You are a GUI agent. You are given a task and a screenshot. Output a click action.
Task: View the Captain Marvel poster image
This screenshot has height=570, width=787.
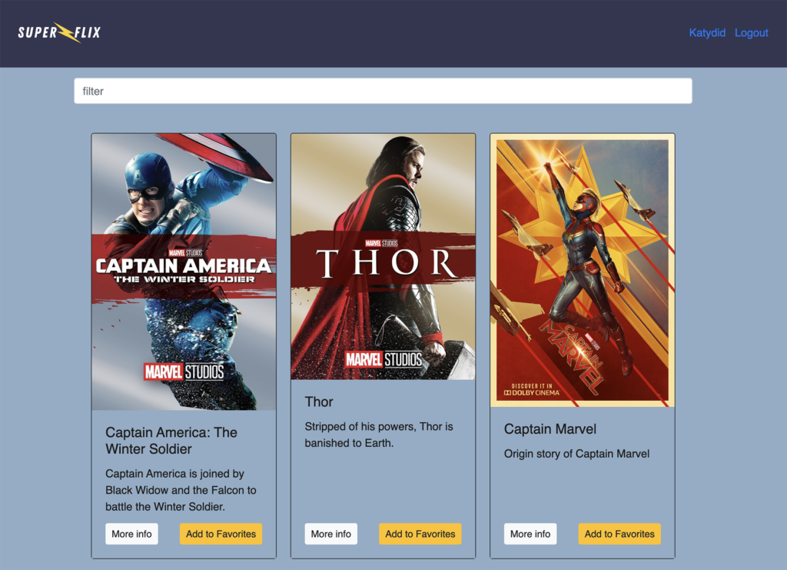coord(583,270)
